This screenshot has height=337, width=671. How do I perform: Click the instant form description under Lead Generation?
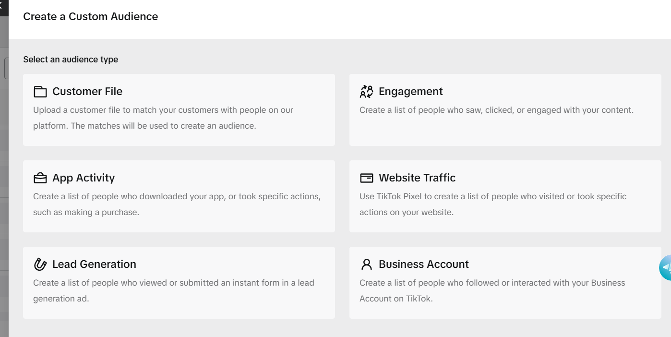tap(173, 290)
